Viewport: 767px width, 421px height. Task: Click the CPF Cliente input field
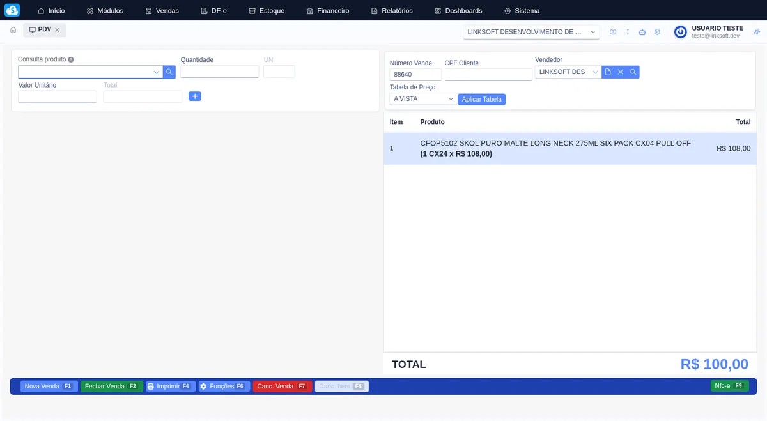[x=488, y=75]
